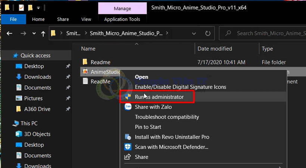306x168 pixels.
Task: Click the Back navigation arrow
Action: tap(9, 34)
